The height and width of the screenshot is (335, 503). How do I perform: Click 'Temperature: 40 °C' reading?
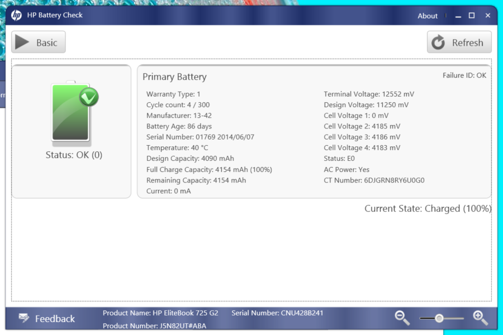coord(177,148)
